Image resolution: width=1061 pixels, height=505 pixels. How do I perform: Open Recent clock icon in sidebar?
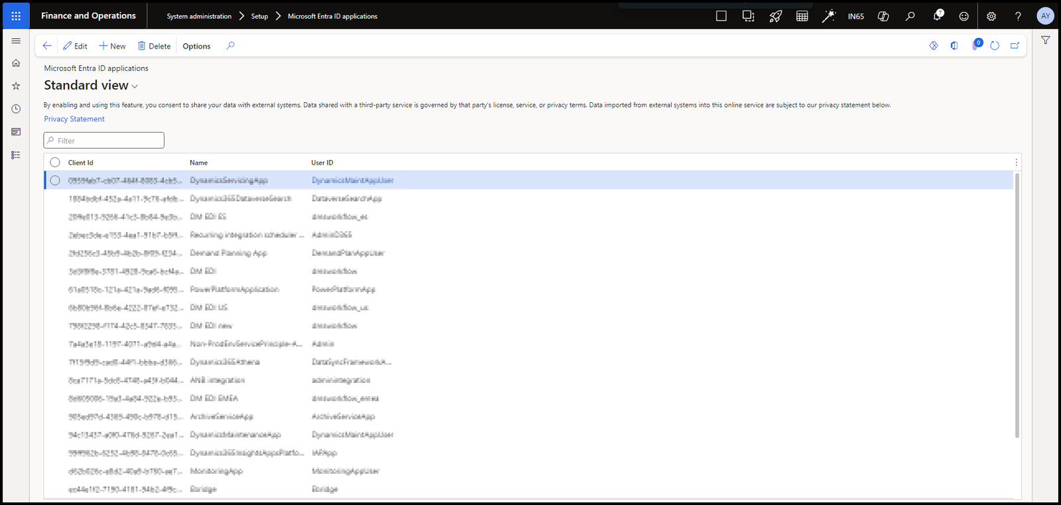16,109
